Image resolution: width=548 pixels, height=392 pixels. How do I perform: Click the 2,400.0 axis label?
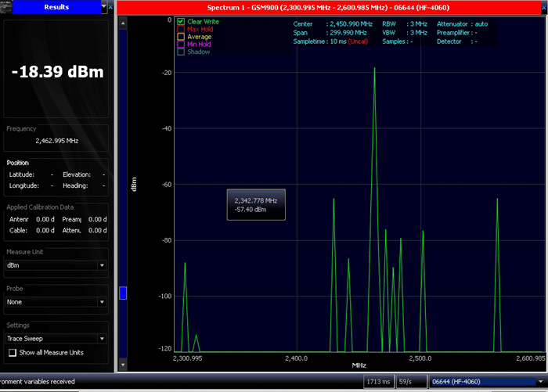coord(297,358)
